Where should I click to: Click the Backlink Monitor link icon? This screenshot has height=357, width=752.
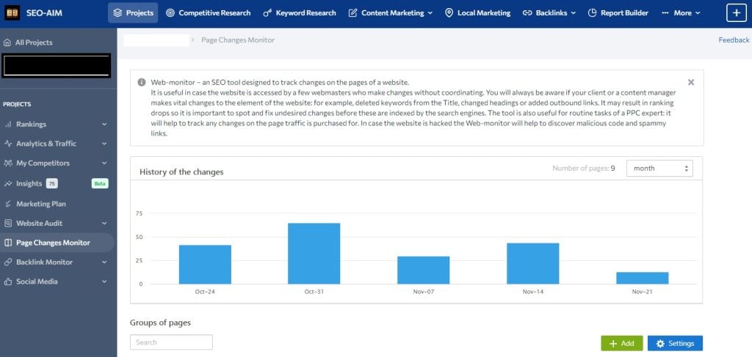coord(7,262)
